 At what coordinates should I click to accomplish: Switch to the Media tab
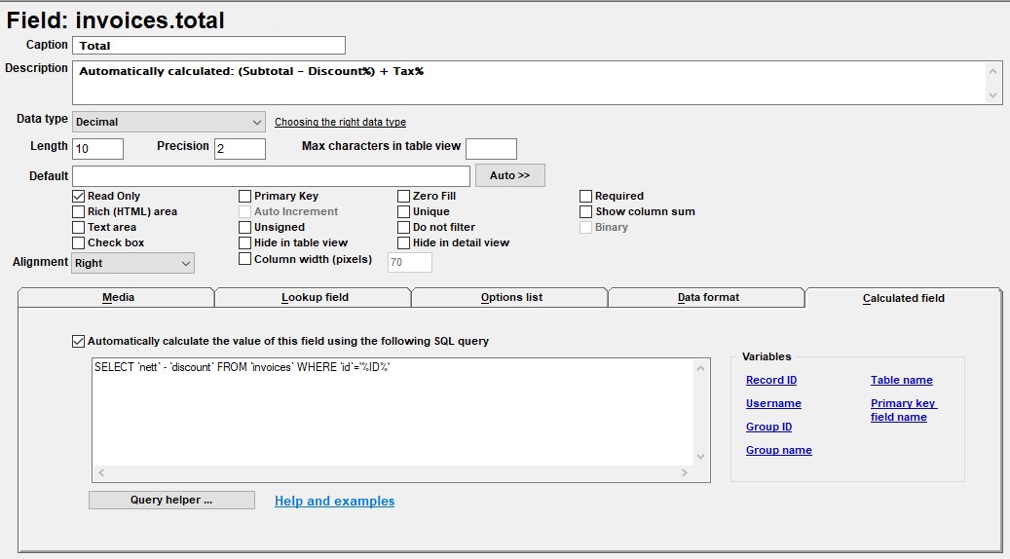click(x=117, y=298)
